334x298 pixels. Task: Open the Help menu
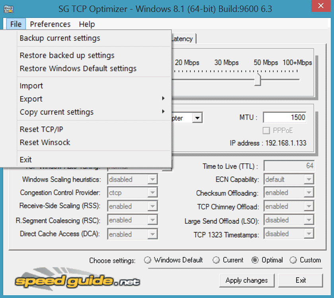[x=87, y=24]
